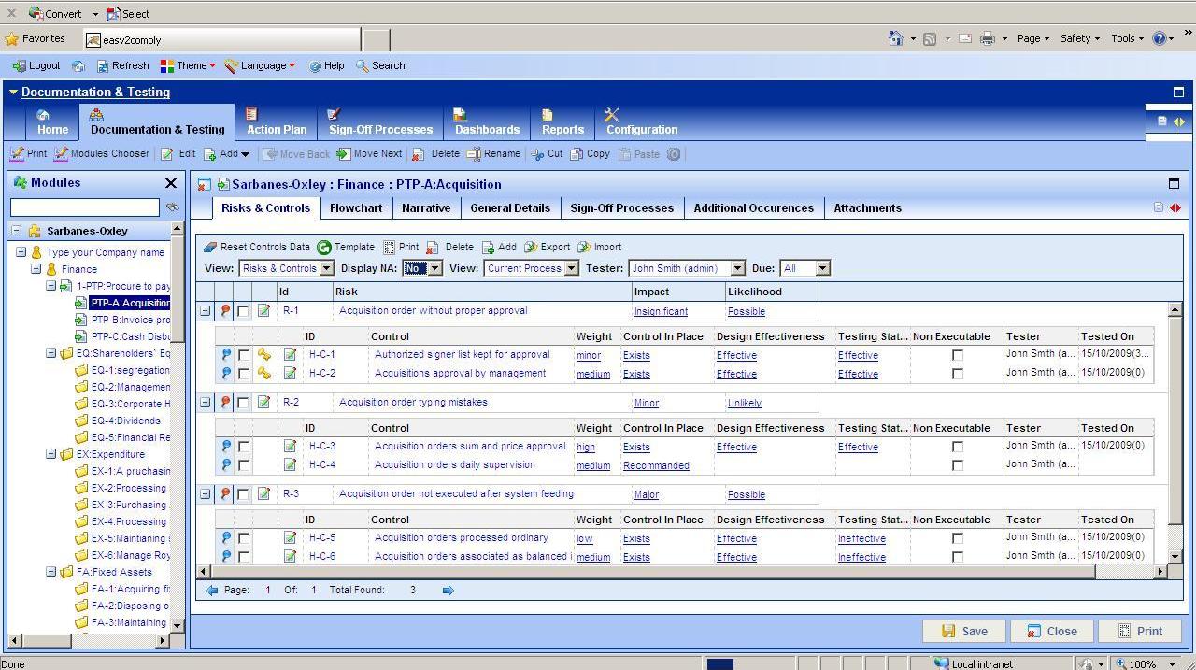Open the General Details tab

click(x=510, y=208)
